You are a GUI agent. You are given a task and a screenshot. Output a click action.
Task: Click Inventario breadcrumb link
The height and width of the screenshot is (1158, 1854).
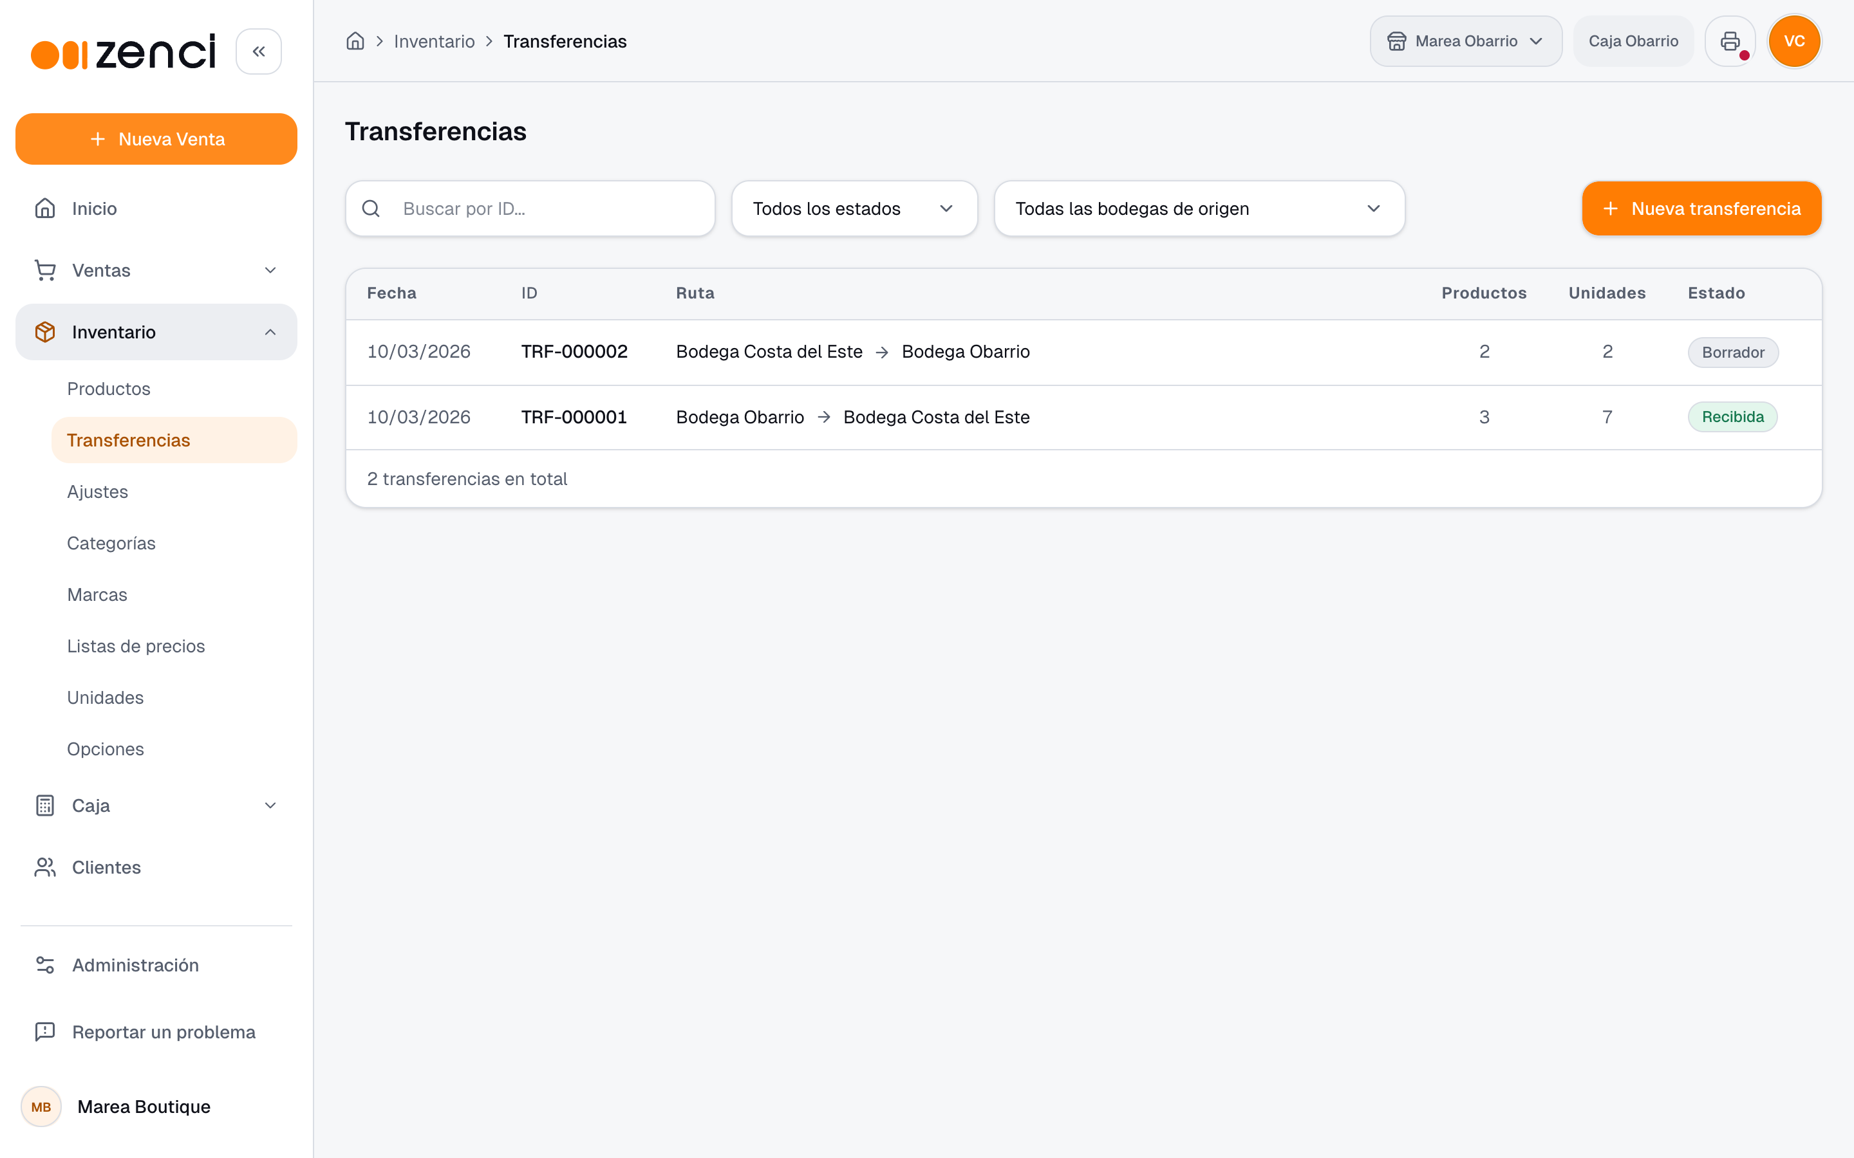click(435, 41)
